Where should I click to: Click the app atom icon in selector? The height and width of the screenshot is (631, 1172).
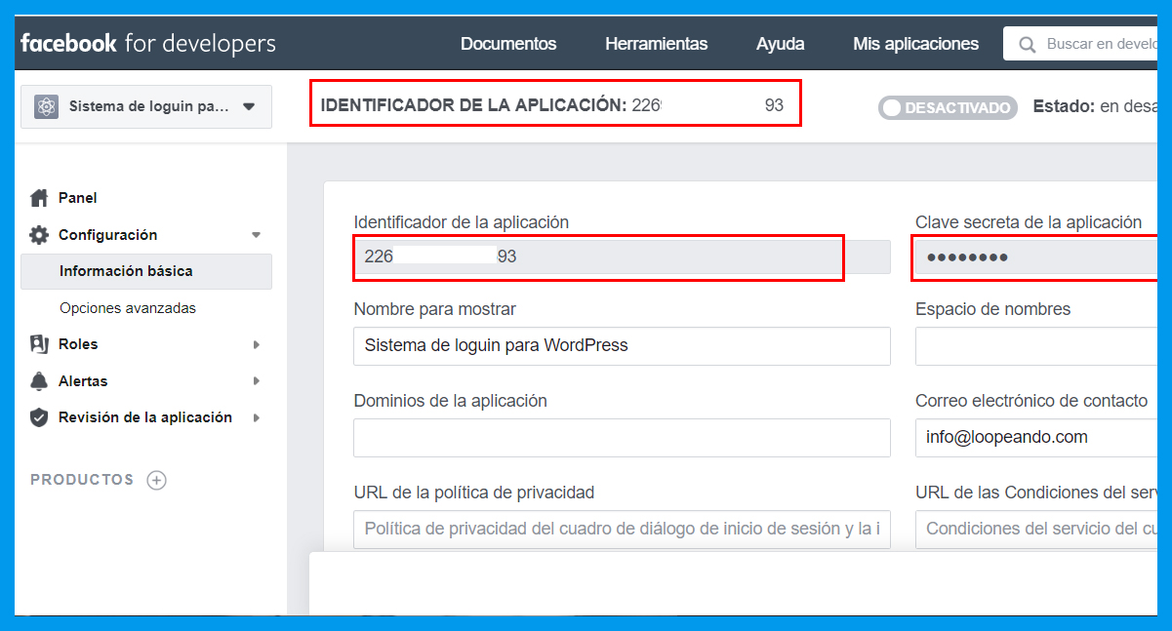(x=46, y=106)
